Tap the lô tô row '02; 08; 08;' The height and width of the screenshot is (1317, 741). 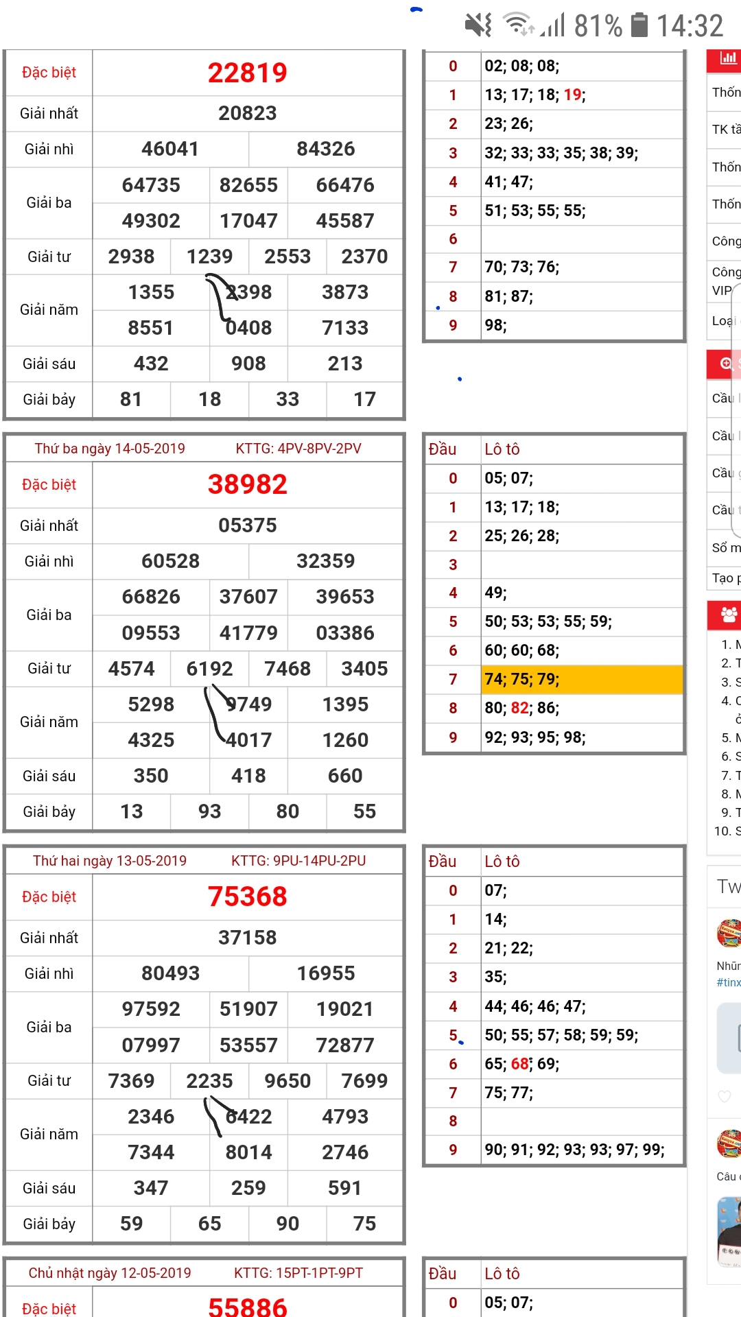(582, 66)
